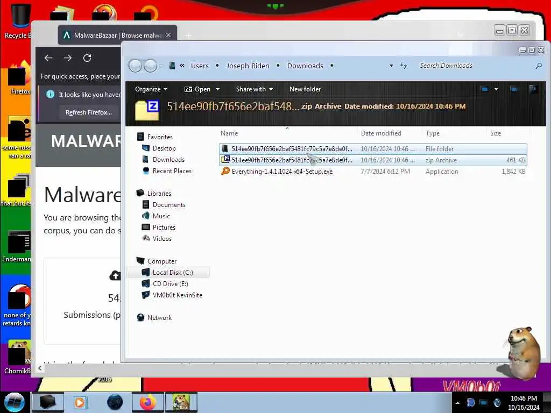Click the dark globe taskbar icon
The height and width of the screenshot is (413, 551).
[x=115, y=402]
